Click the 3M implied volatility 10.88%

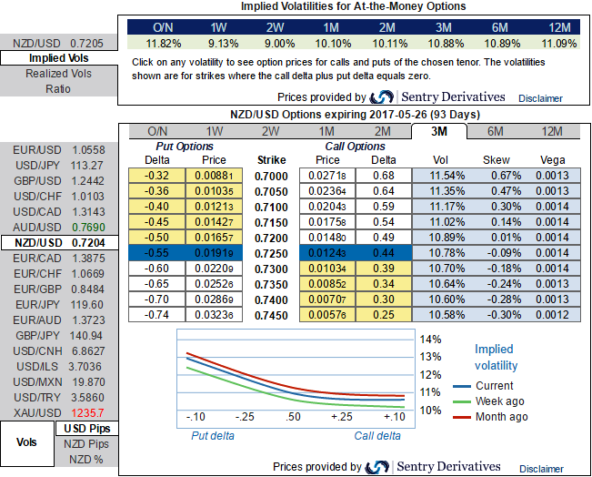click(x=446, y=44)
